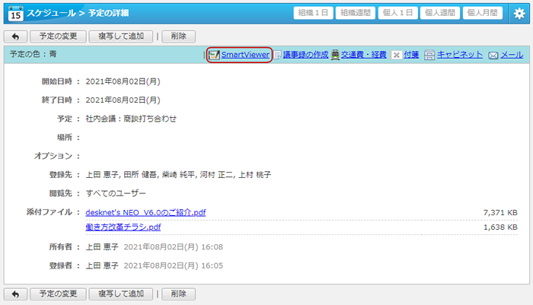This screenshot has width=533, height=305.
Task: Click top 複写して追加 button
Action: [x=120, y=37]
